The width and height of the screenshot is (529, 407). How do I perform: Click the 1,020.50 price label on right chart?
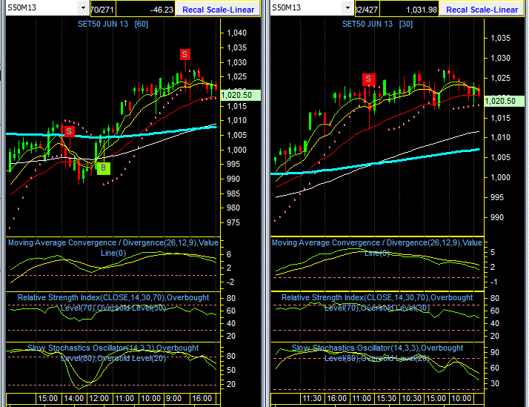504,101
